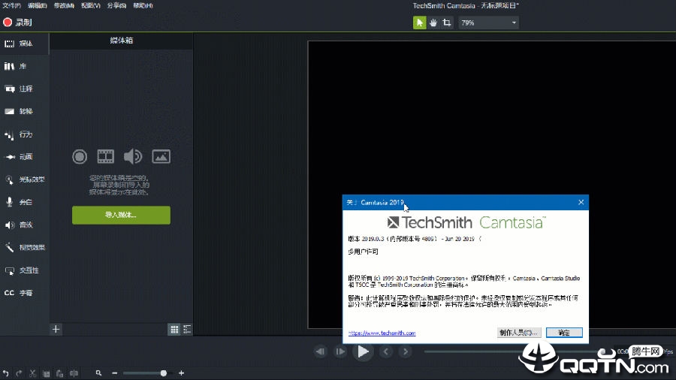This screenshot has width=676, height=380.
Task: Click the screen recording circle icon in media bin
Action: [x=80, y=156]
